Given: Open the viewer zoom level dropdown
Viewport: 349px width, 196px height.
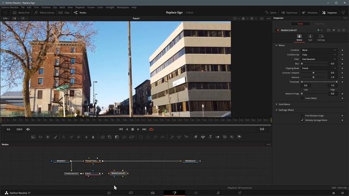Looking at the screenshot, I should [x=5, y=19].
